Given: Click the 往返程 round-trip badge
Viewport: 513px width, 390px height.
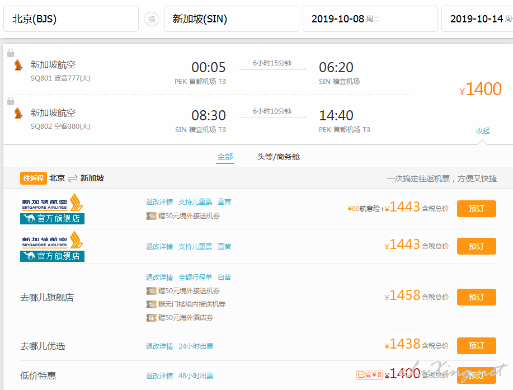Looking at the screenshot, I should pos(34,178).
